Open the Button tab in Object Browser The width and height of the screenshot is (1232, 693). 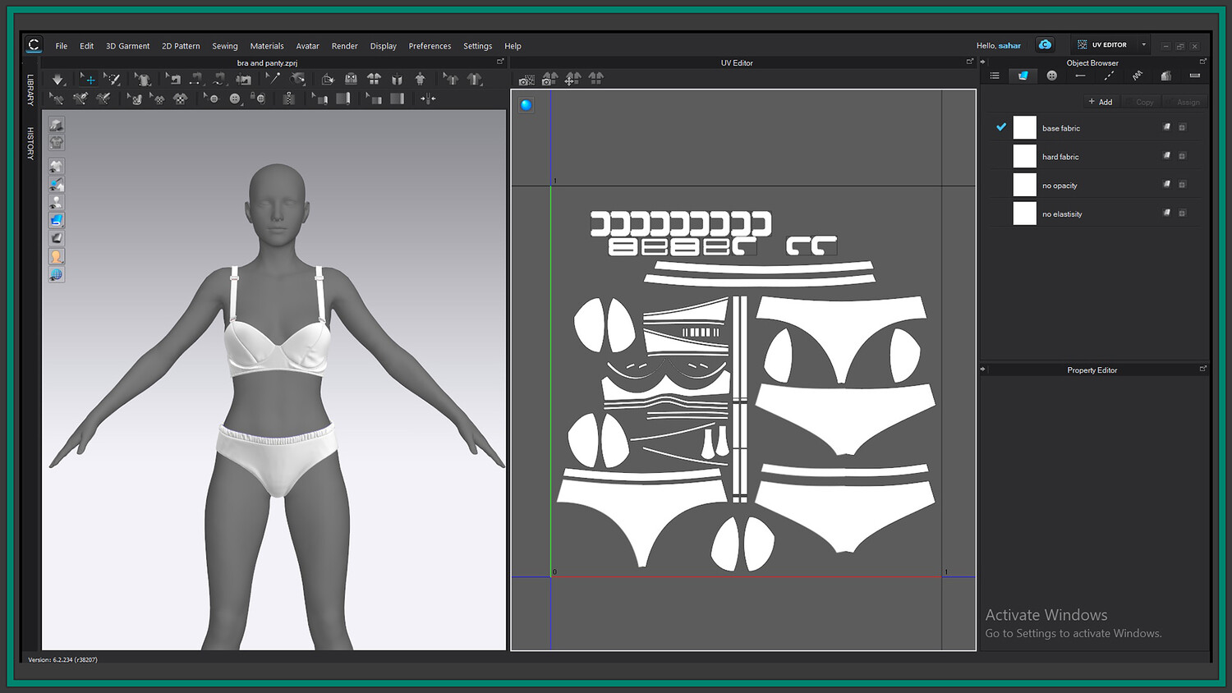coord(1051,76)
